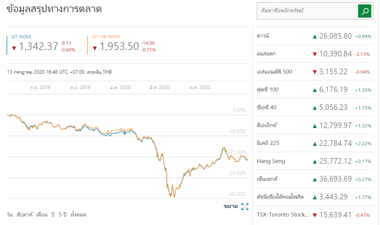Click the green search magnifier button
The width and height of the screenshot is (380, 225).
tap(365, 11)
